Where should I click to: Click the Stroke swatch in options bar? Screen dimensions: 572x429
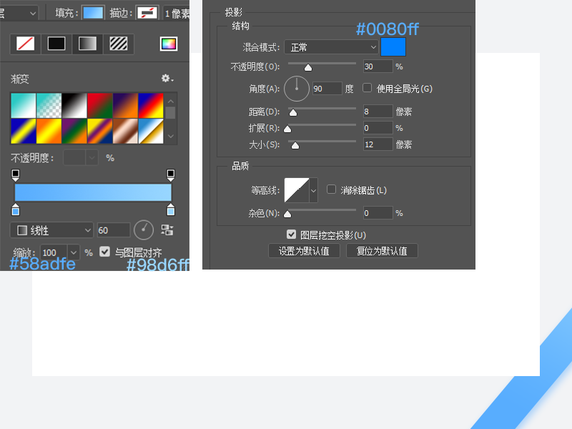tap(147, 13)
